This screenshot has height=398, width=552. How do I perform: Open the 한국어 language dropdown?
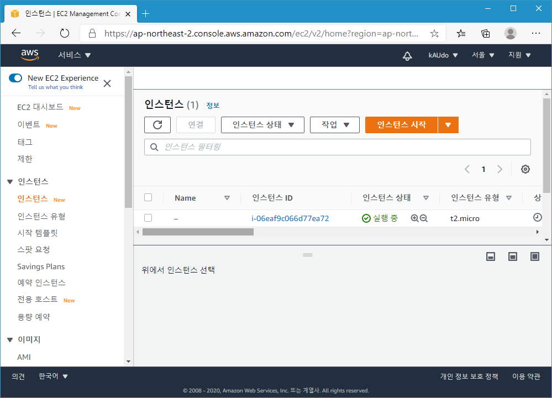(x=53, y=376)
